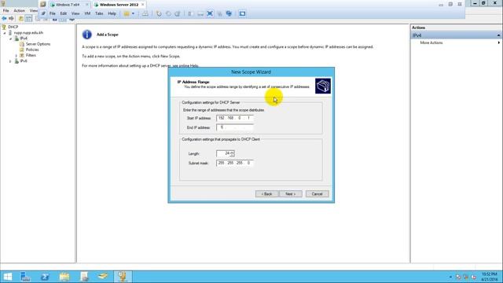The image size is (503, 283).
Task: Open the DHCP console Action menu
Action: tap(19, 10)
